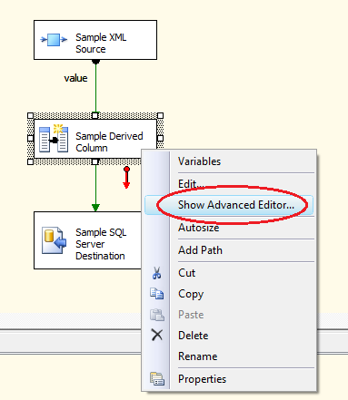Image resolution: width=348 pixels, height=400 pixels.
Task: Select the green path to SQL Destination
Action: (x=95, y=188)
